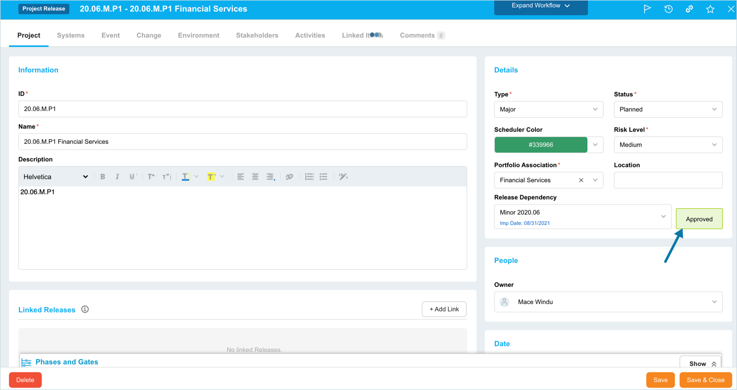
Task: Toggle underline formatting in description
Action: (x=132, y=177)
